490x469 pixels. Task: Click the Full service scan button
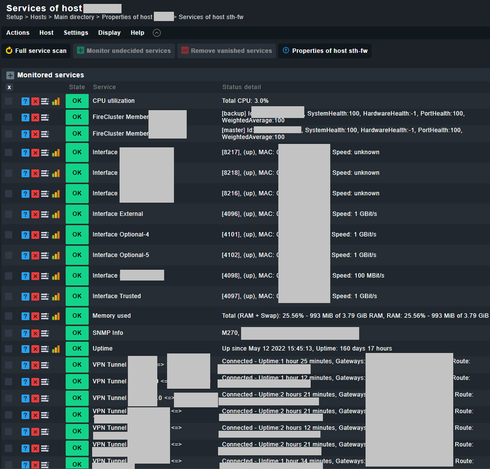[x=35, y=50]
